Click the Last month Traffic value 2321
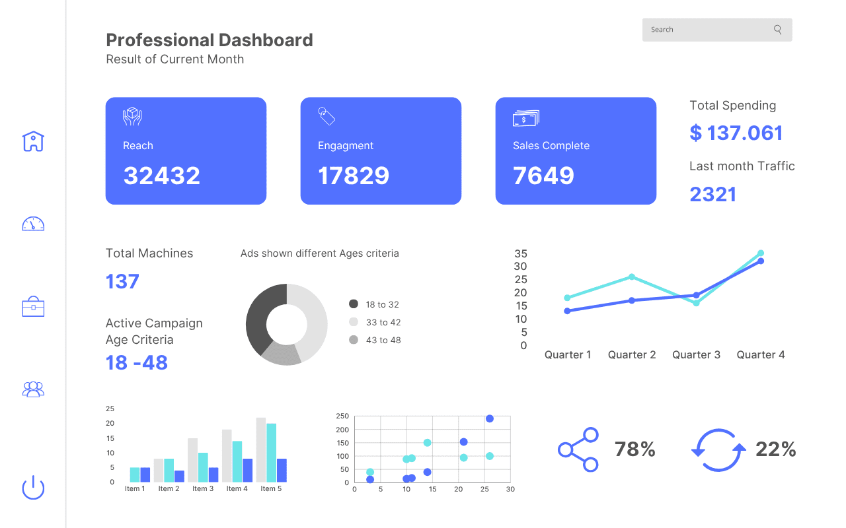This screenshot has width=846, height=528. coord(712,193)
